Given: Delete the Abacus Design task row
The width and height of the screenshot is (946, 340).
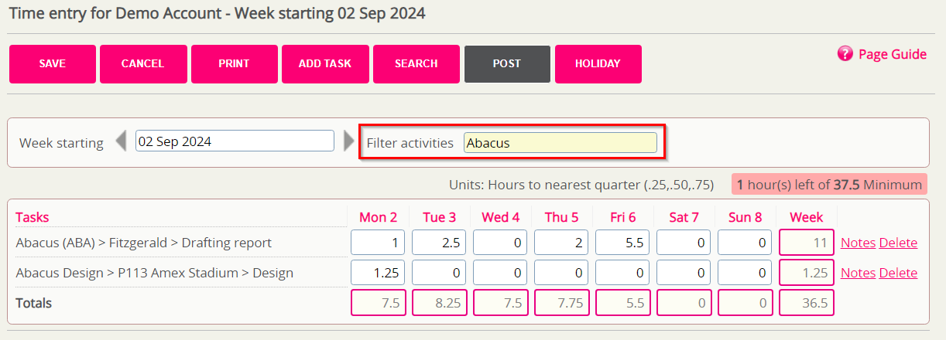Looking at the screenshot, I should [898, 273].
